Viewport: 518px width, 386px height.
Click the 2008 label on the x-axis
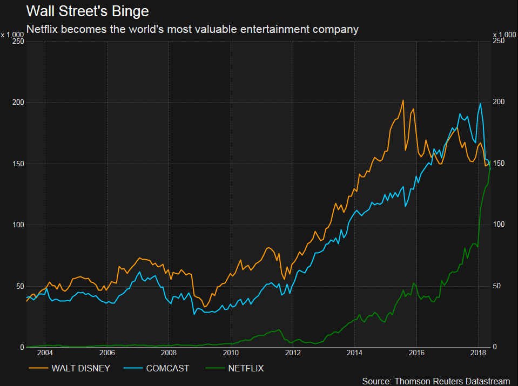pyautogui.click(x=169, y=353)
